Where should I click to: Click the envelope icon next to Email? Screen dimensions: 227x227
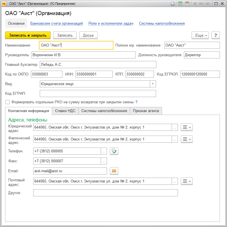(114, 171)
